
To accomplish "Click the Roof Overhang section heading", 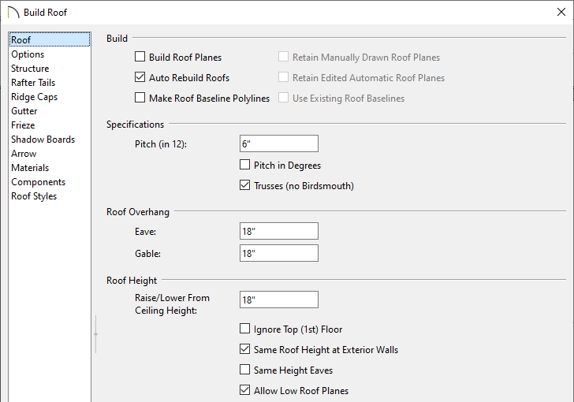I will [138, 212].
